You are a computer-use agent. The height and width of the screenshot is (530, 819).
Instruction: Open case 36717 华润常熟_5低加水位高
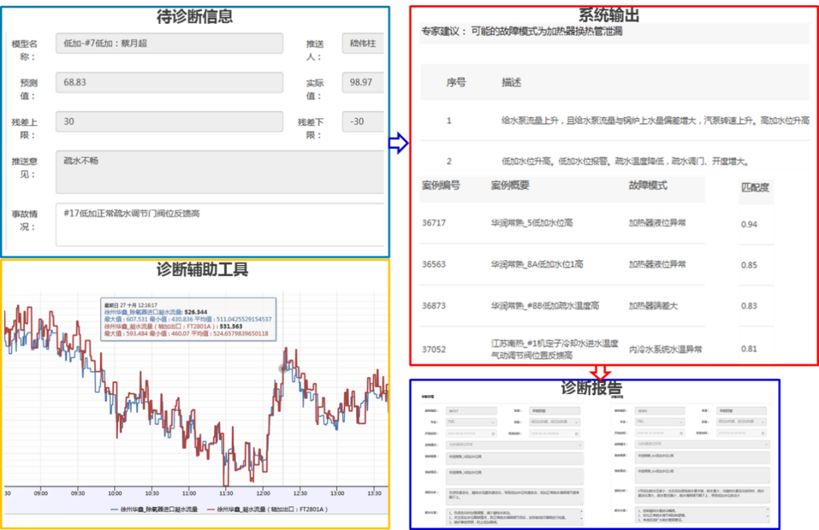[532, 223]
